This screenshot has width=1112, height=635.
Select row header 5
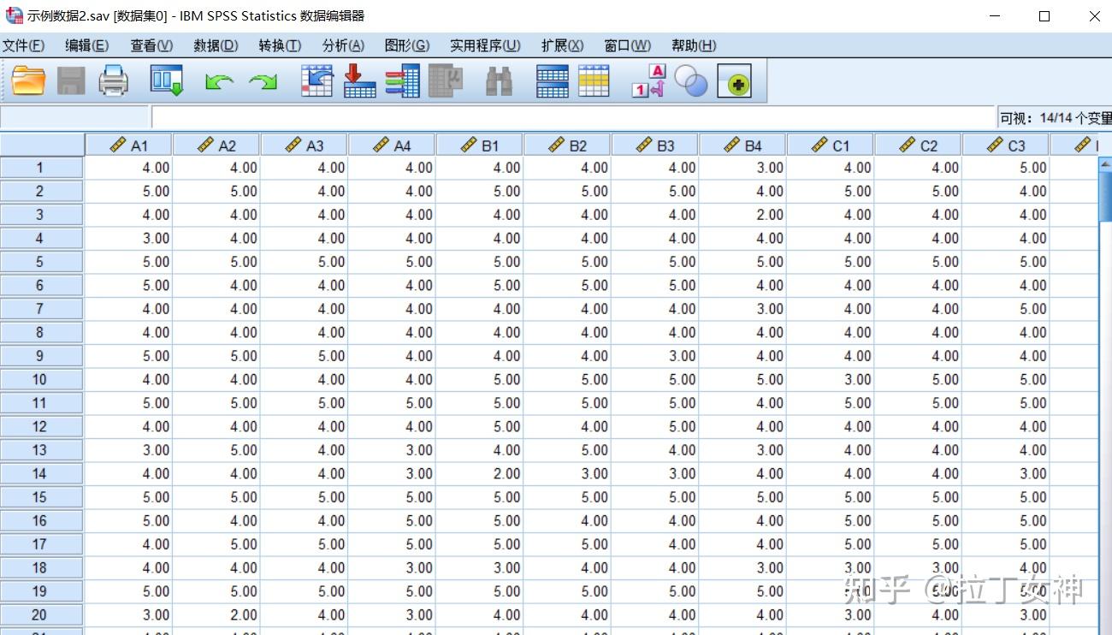point(41,262)
